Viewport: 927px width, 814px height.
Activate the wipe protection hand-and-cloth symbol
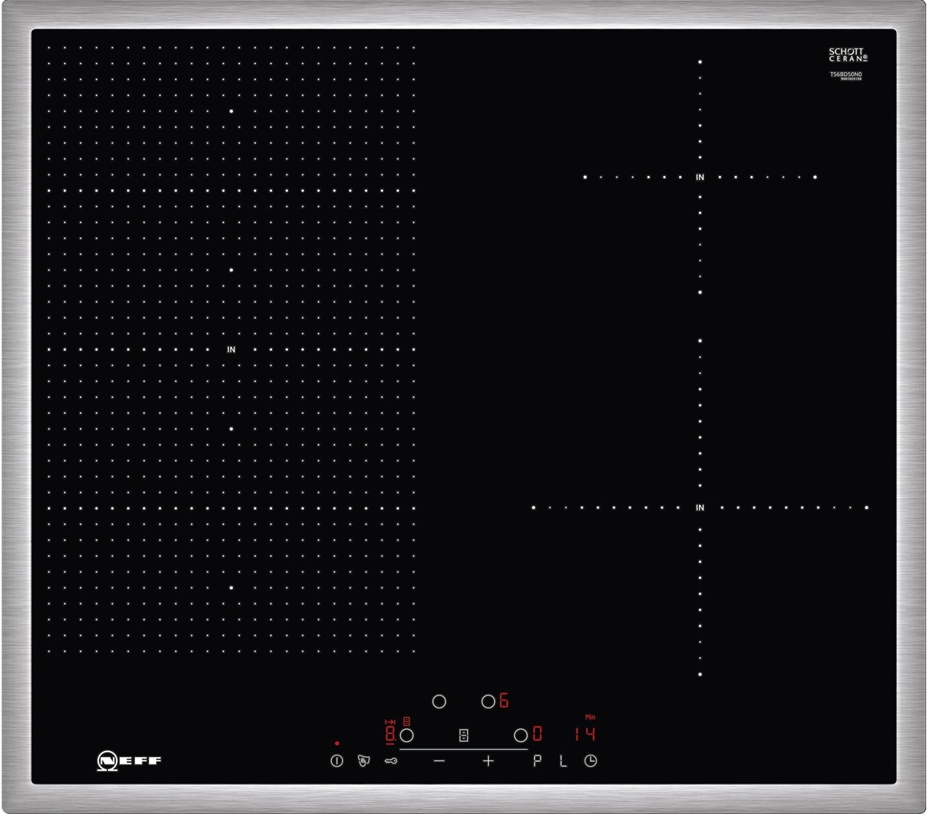click(364, 760)
